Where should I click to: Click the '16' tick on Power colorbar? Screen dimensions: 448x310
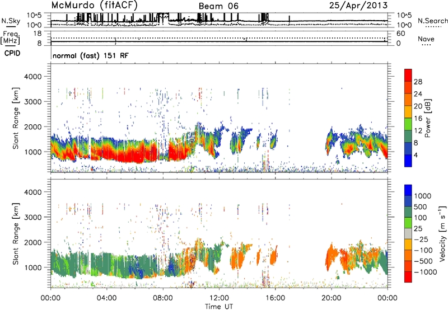coord(418,119)
